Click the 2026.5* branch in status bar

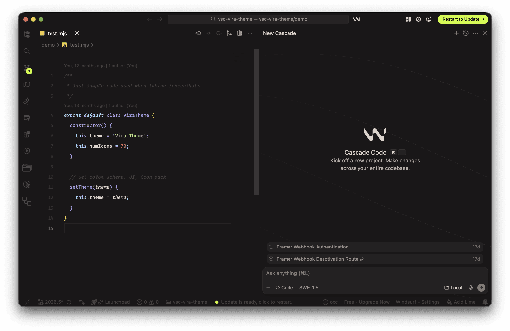coord(51,302)
